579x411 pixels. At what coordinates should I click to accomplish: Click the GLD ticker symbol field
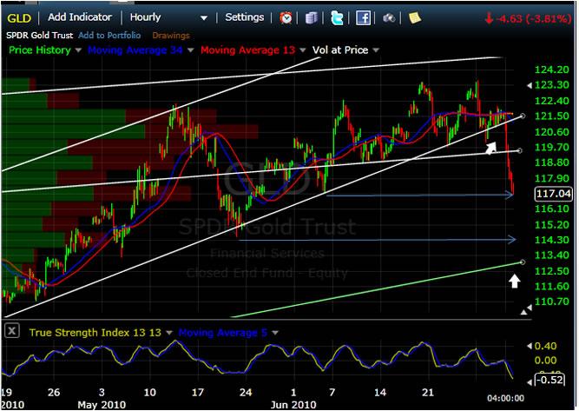pyautogui.click(x=21, y=17)
